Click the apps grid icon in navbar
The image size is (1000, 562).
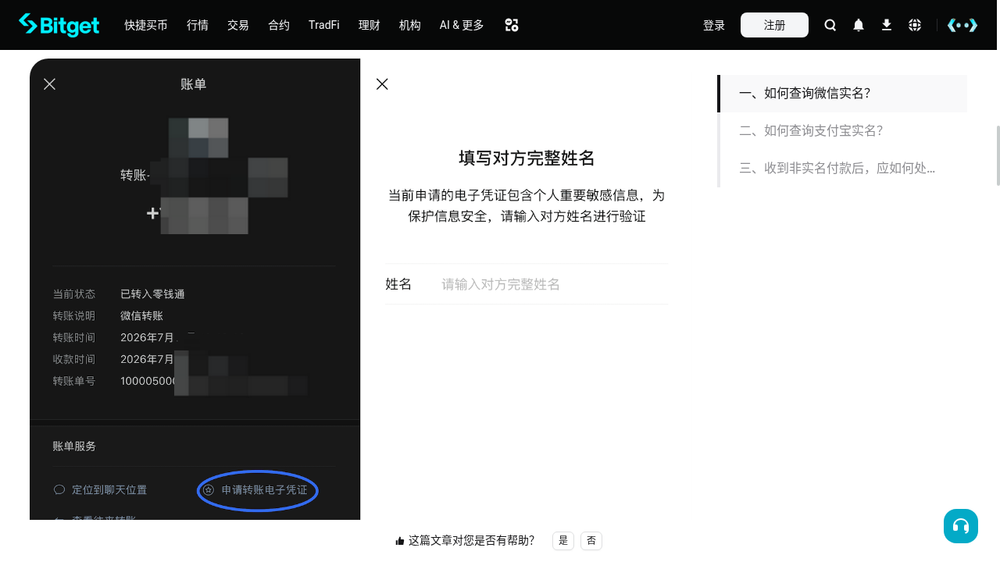[x=512, y=25]
